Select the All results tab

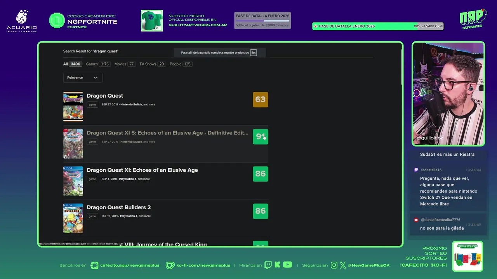pyautogui.click(x=72, y=64)
